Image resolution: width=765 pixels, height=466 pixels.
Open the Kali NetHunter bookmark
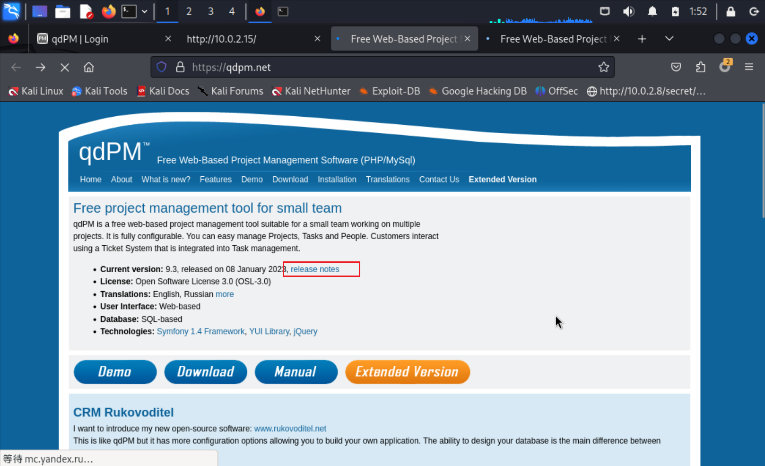(311, 91)
